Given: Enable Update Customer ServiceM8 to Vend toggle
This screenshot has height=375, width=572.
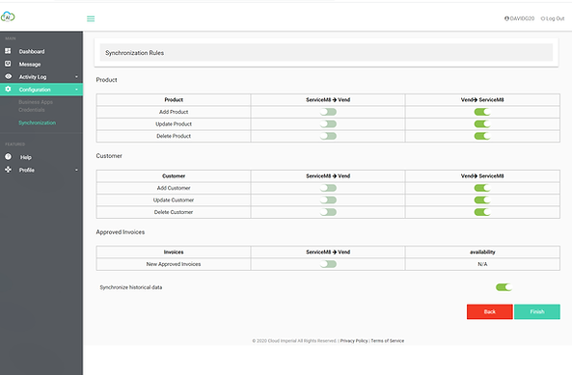Looking at the screenshot, I should (x=328, y=201).
